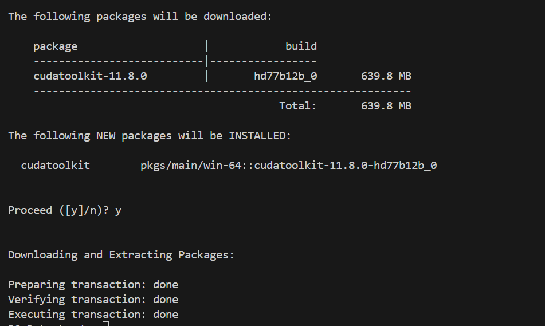Click the 'Proceed ([y]/n)?' prompt text
The image size is (545, 326).
(x=58, y=210)
